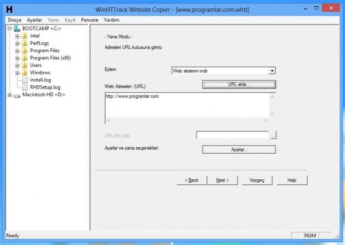Select the PerfLogs tree label
Screen dimensions: 345x245
pos(40,43)
